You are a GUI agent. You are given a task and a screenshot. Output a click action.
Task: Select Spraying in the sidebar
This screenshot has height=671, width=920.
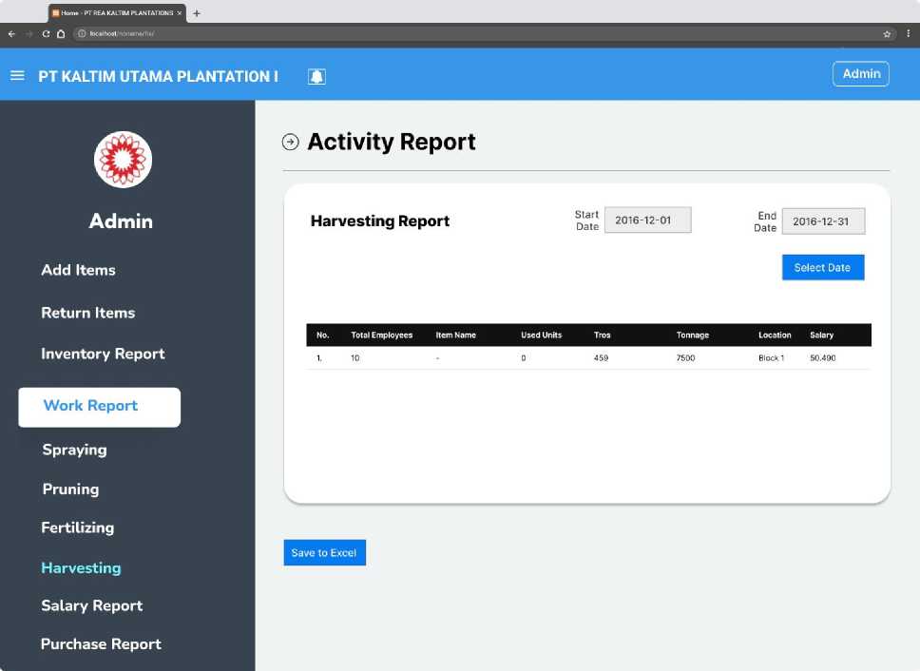[x=74, y=450]
